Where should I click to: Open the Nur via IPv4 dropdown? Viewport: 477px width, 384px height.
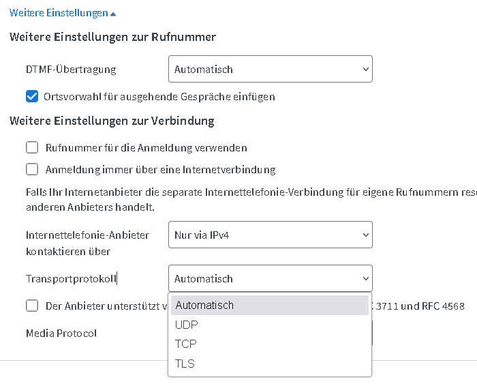coord(270,235)
